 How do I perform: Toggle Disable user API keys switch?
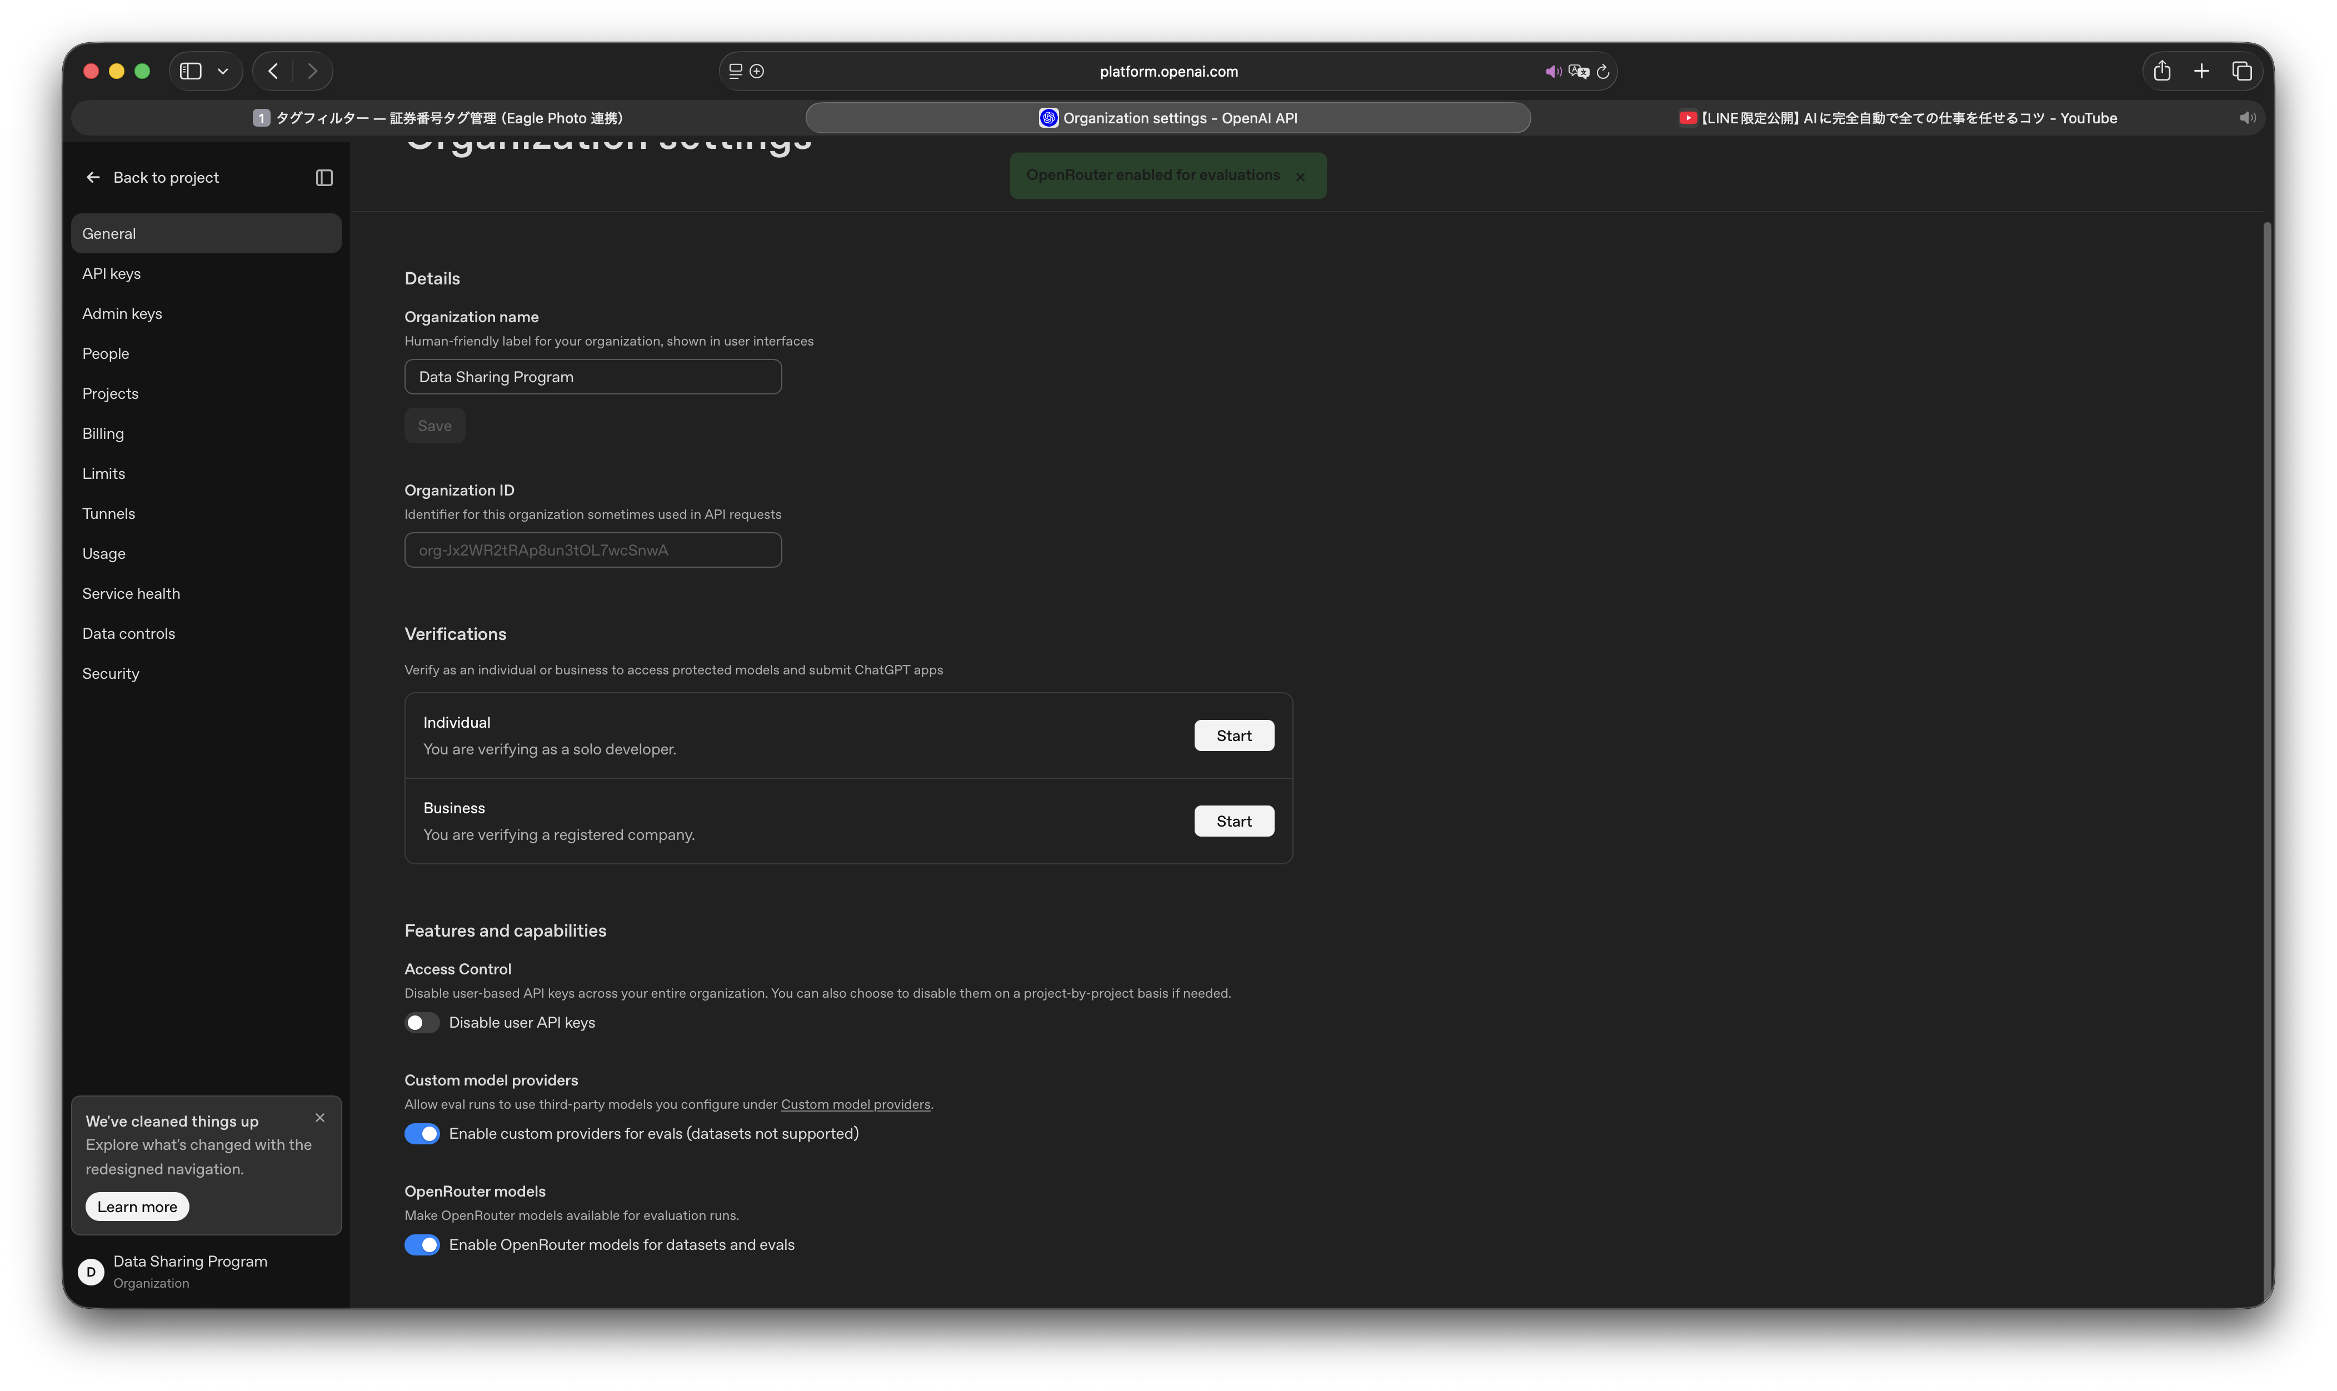coord(422,1023)
